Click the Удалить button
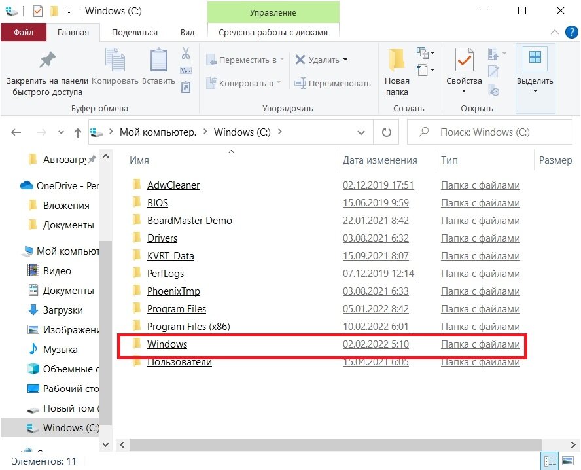Viewport: 581px width, 470px height. pyautogui.click(x=317, y=60)
